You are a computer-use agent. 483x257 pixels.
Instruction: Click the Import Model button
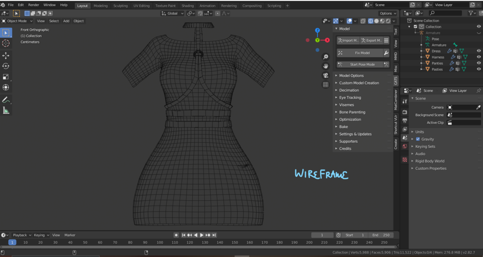(348, 40)
